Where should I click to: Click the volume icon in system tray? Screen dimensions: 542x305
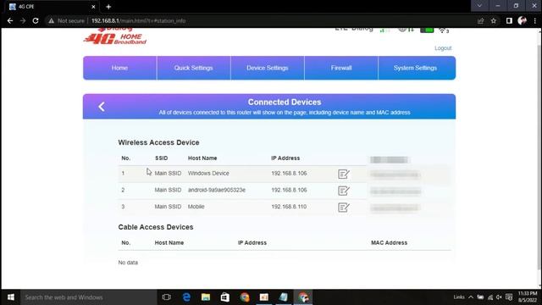coord(499,297)
